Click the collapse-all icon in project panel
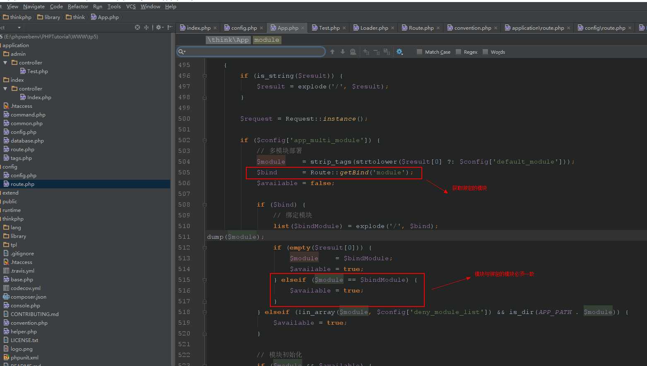Screen dimensions: 647x366 pos(146,27)
